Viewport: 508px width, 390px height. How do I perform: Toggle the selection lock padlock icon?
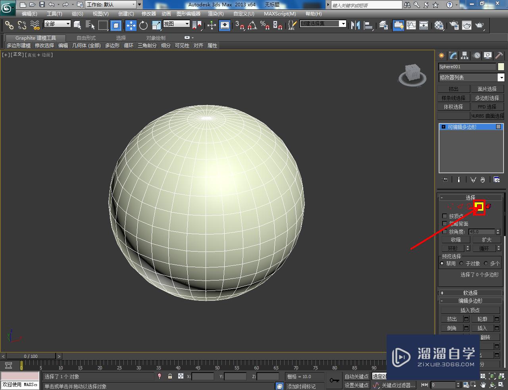[x=170, y=376]
